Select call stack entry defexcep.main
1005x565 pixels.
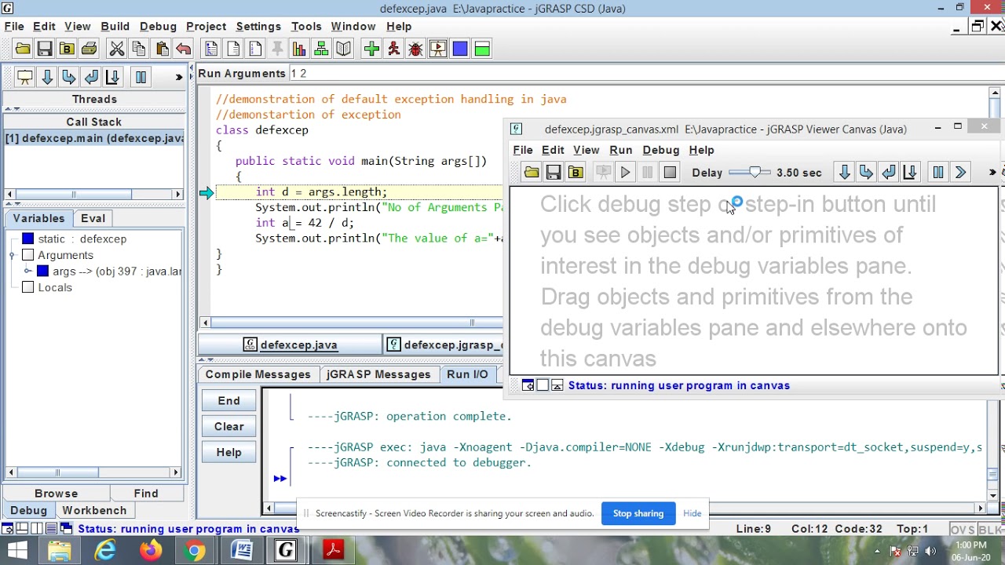coord(94,138)
